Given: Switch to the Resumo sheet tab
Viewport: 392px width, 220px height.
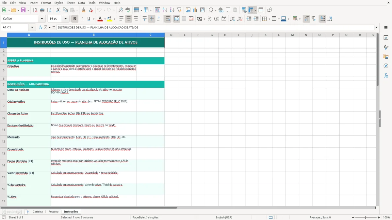Looking at the screenshot, I should click(x=54, y=212).
